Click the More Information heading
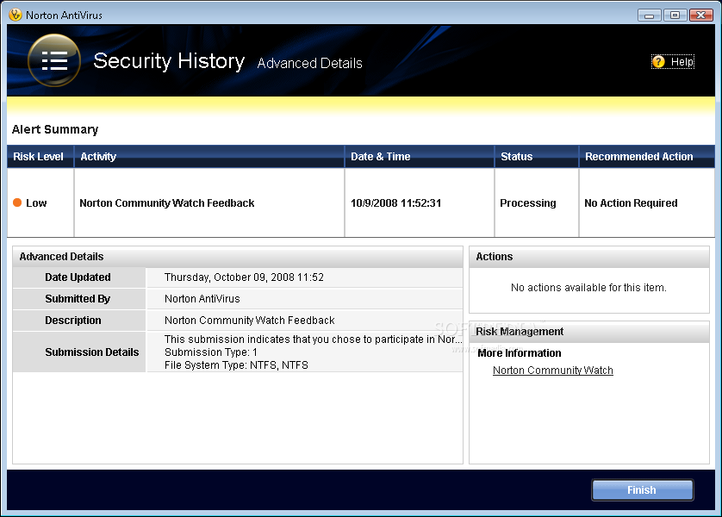Viewport: 722px width, 517px height. coord(520,353)
